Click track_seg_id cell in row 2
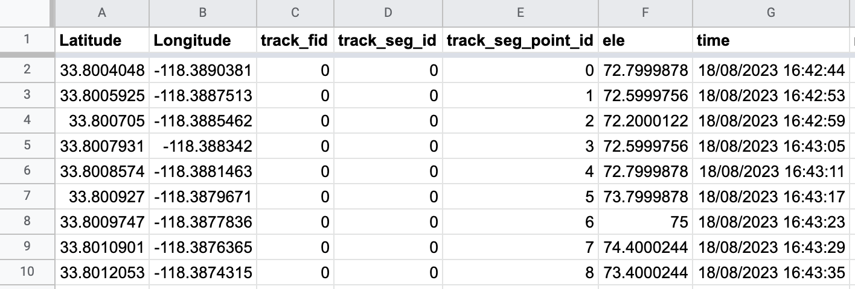Screen dimensions: 855x289 click(x=388, y=70)
